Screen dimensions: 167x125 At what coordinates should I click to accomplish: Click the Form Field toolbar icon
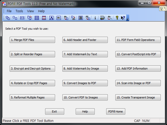coord(81,18)
